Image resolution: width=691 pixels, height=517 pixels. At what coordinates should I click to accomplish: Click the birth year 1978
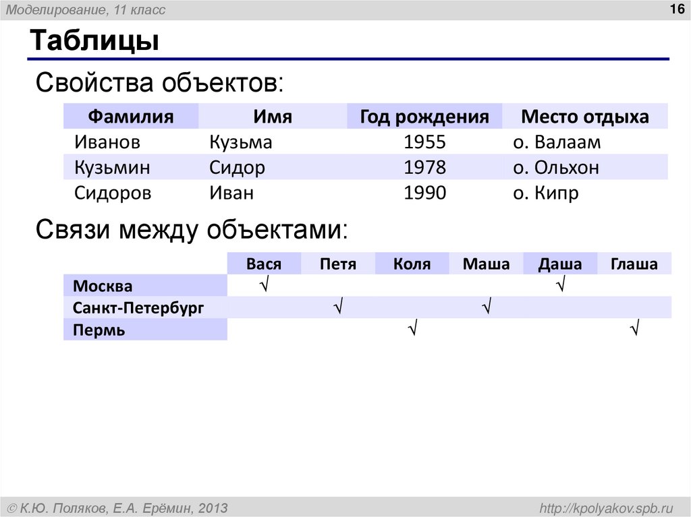(425, 167)
